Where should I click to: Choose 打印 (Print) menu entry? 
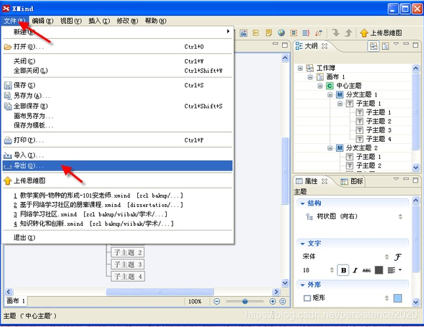(117, 140)
